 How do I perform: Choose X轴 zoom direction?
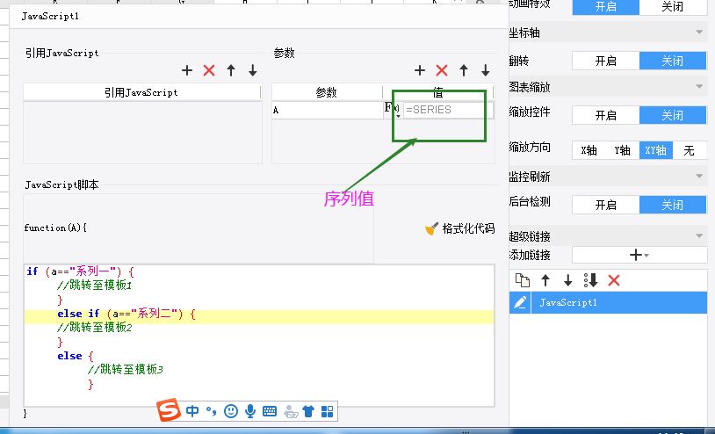(x=589, y=150)
